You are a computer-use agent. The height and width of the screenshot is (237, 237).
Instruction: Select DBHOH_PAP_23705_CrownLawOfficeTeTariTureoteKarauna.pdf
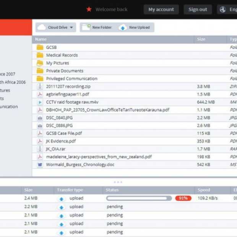[x=108, y=110]
